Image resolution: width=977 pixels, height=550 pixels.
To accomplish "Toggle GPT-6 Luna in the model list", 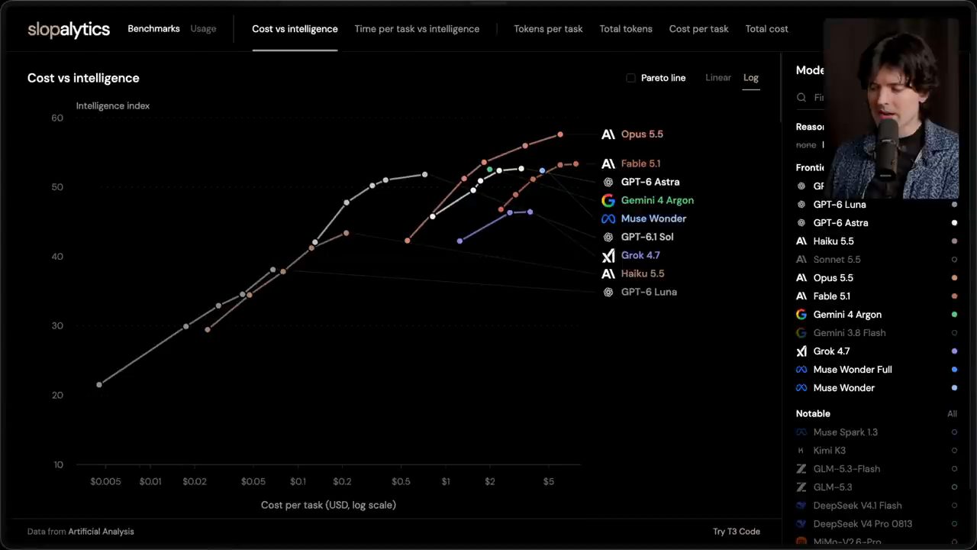I will coord(877,205).
